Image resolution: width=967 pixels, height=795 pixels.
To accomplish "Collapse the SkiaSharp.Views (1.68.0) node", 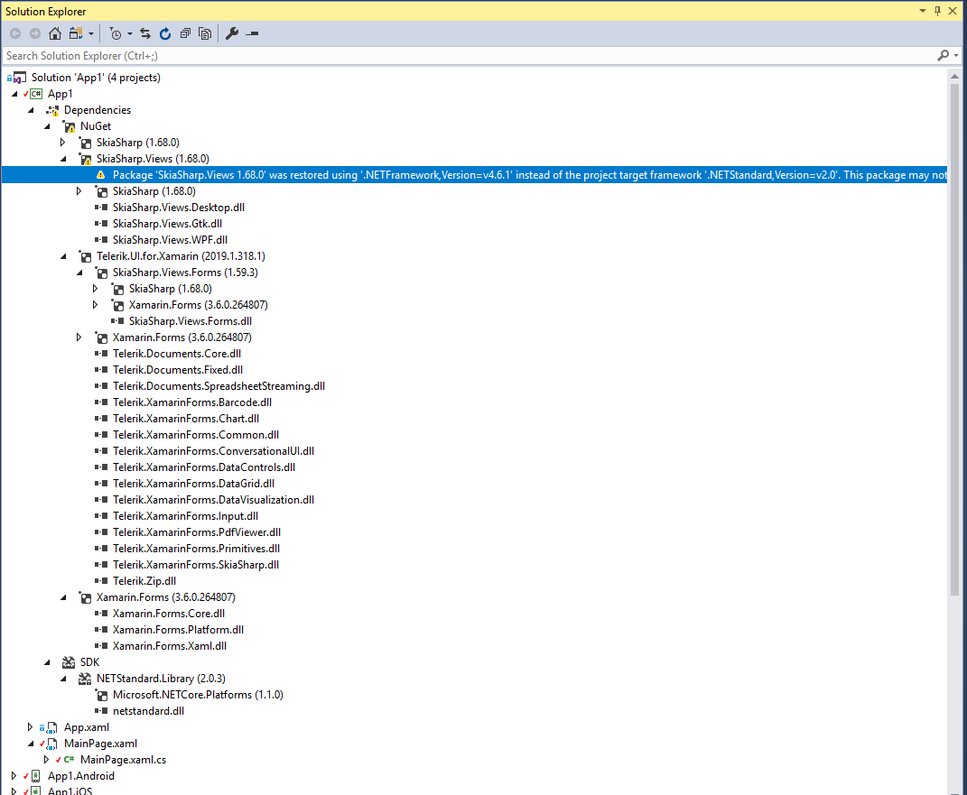I will click(63, 159).
